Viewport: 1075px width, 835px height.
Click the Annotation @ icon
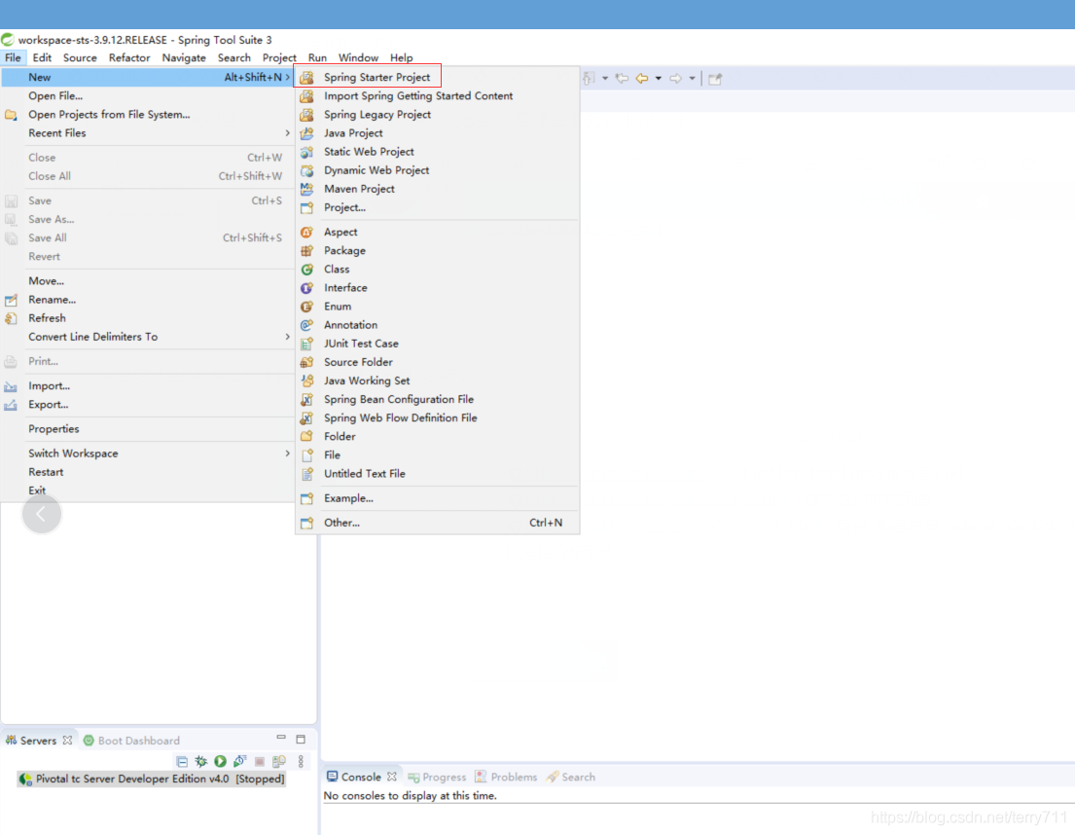(307, 325)
